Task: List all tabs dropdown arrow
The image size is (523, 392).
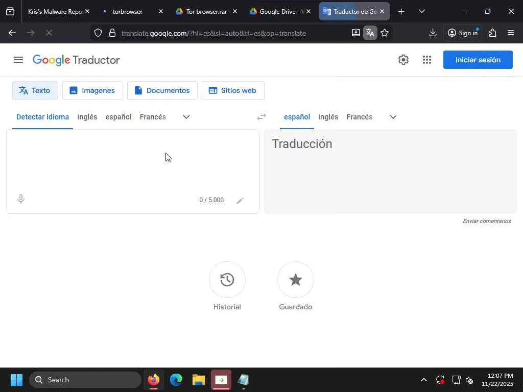Action: (x=421, y=11)
